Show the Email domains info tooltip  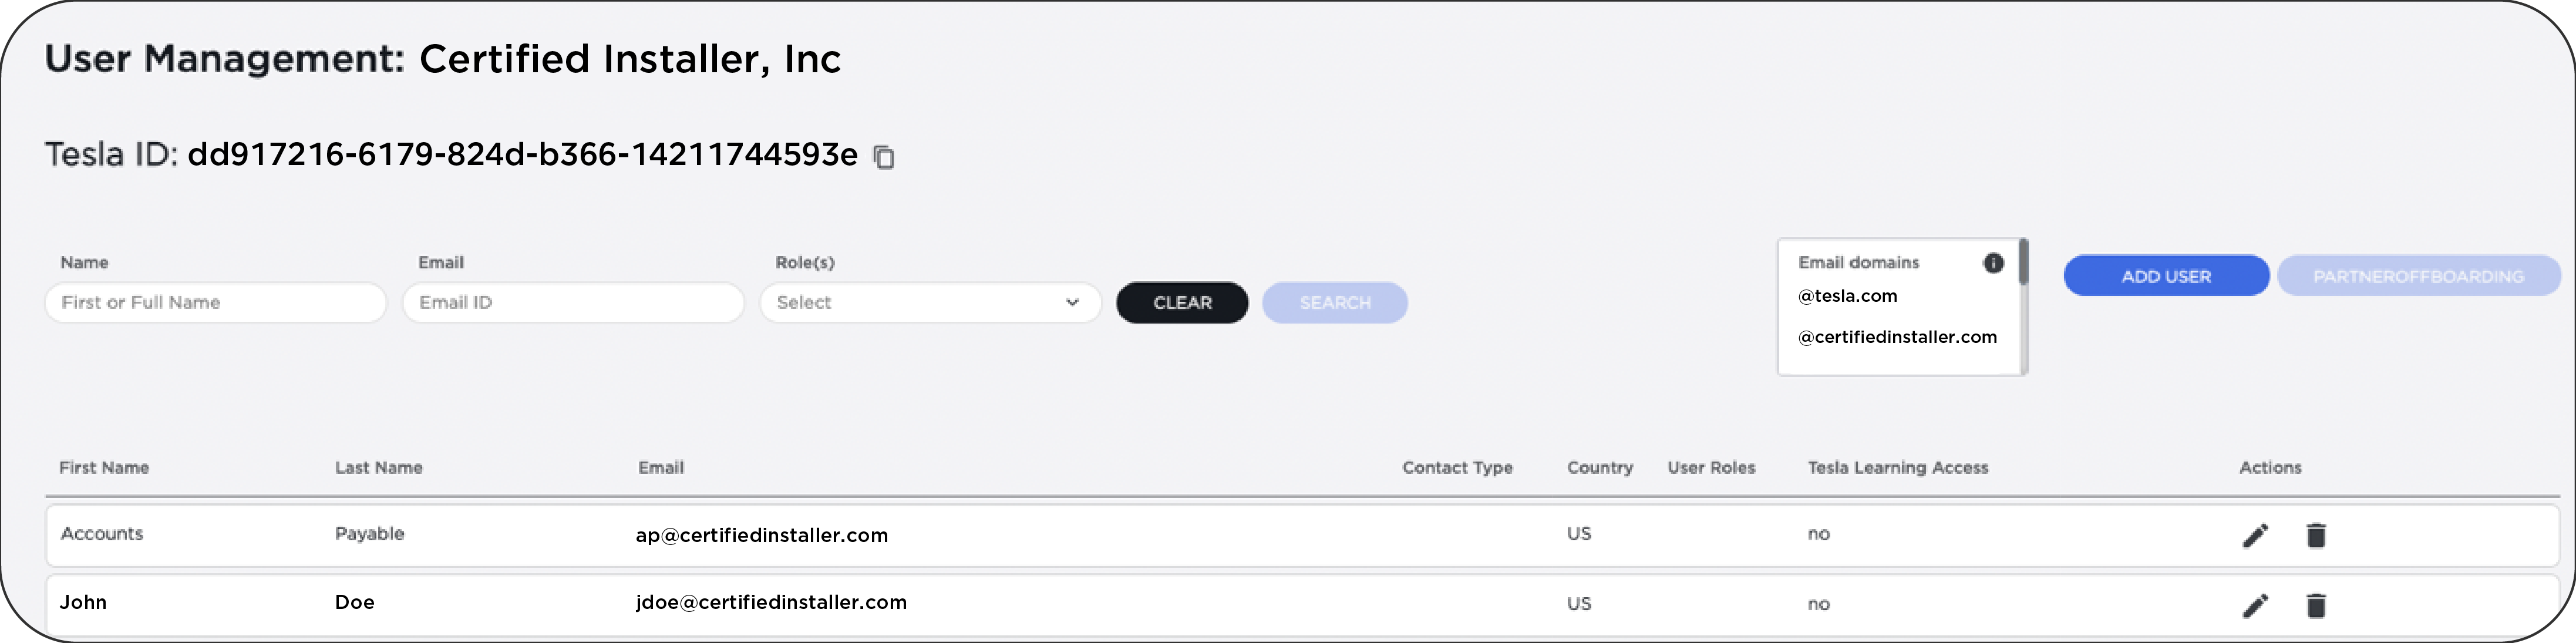1993,262
